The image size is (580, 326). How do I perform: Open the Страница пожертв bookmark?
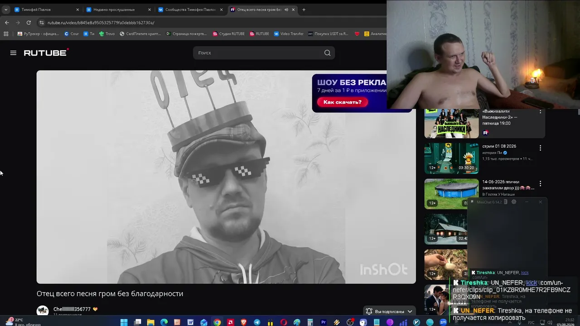187,34
